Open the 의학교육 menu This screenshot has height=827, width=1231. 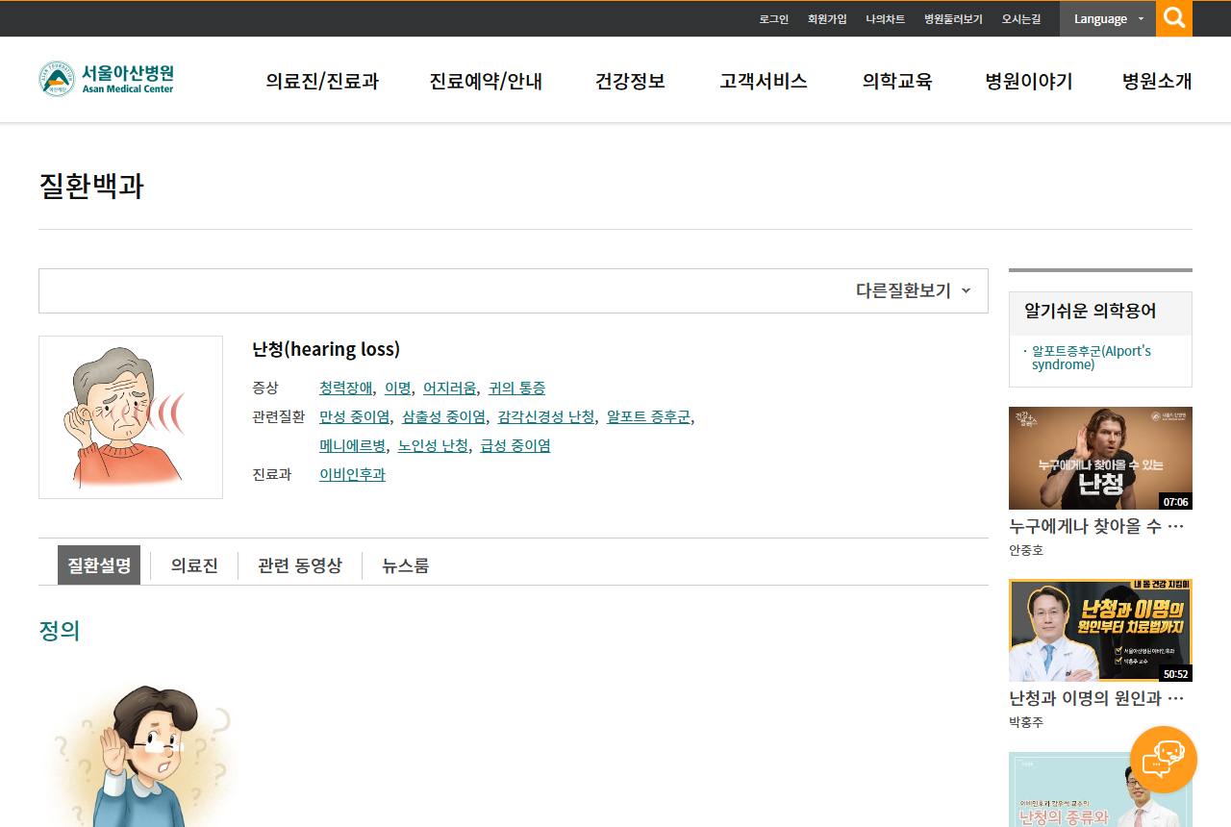pyautogui.click(x=897, y=81)
